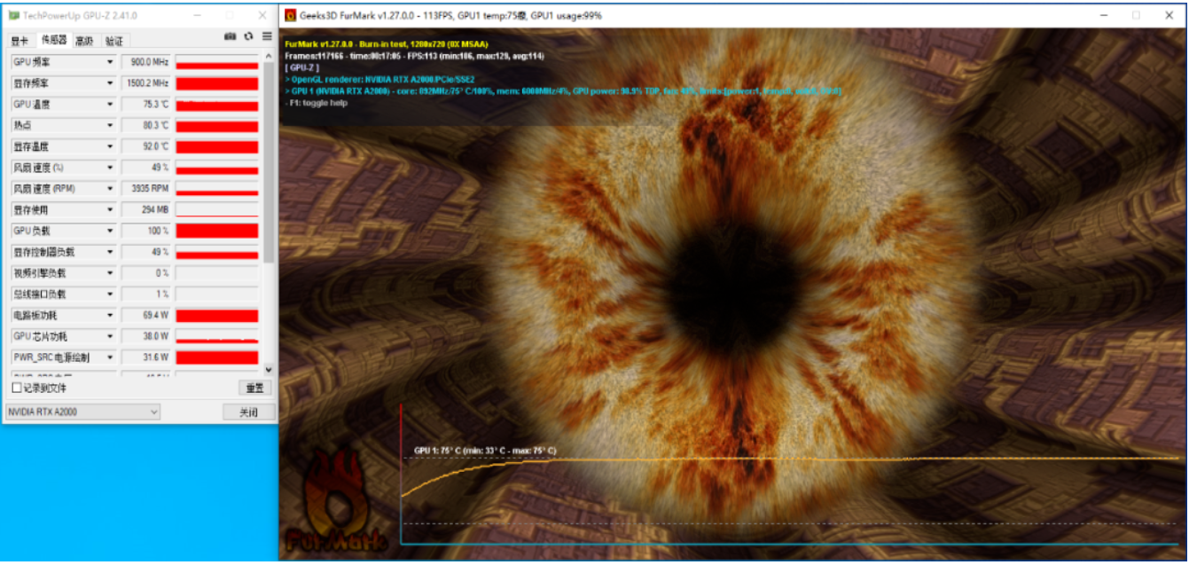This screenshot has height=565, width=1189.
Task: Click the sensor list scrollbar thumb
Action: (269, 162)
